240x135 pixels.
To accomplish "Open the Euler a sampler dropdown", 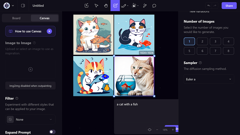I will (209, 79).
